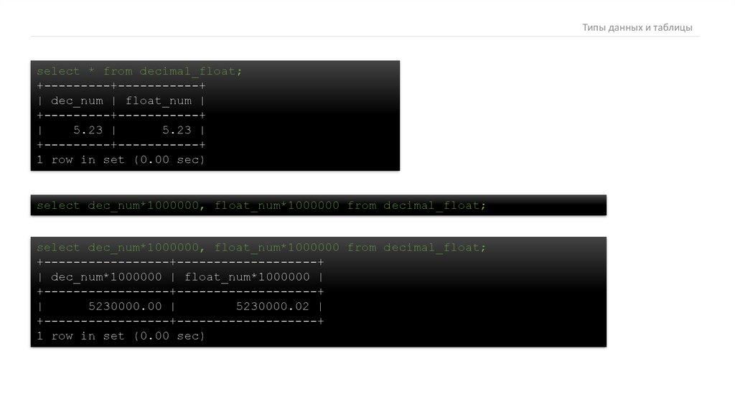Click the 5230000.00 result value
The width and height of the screenshot is (735, 412).
(x=125, y=306)
